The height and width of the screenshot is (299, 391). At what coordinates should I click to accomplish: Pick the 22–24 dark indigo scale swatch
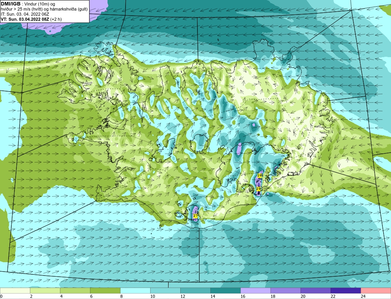point(346,291)
